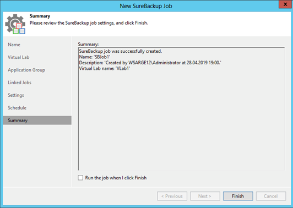Click the Cancel button
Image resolution: width=293 pixels, height=208 pixels.
271,196
